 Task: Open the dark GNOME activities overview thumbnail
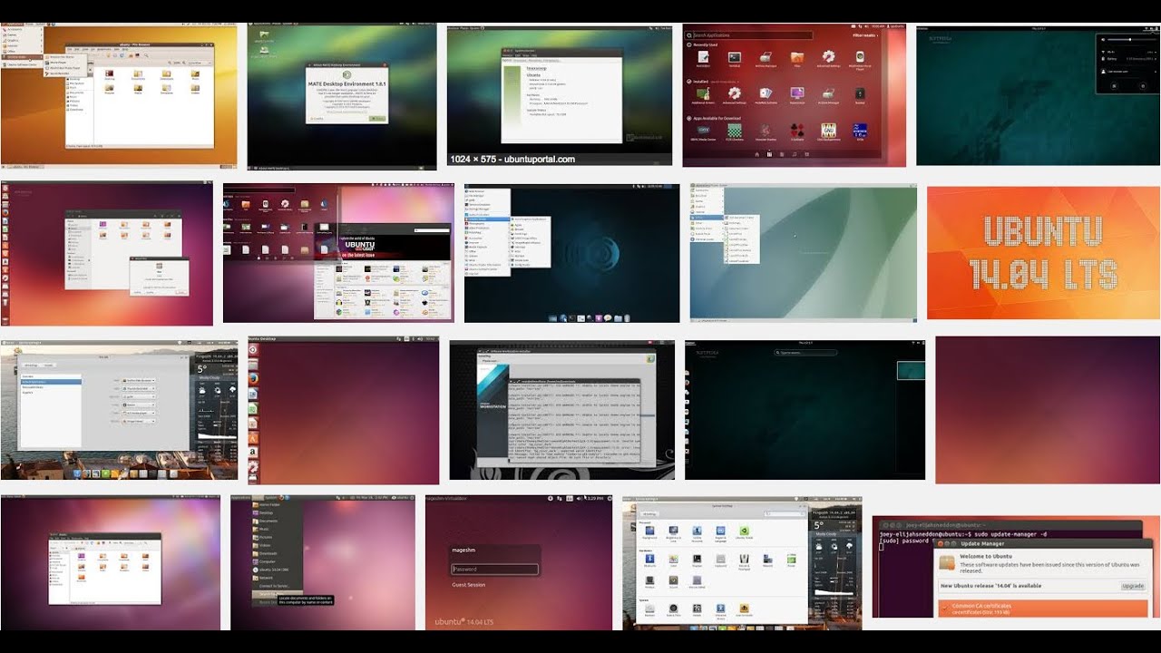click(805, 410)
